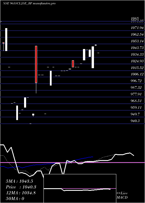Click the 1024.93 price level label

[x=137, y=61]
